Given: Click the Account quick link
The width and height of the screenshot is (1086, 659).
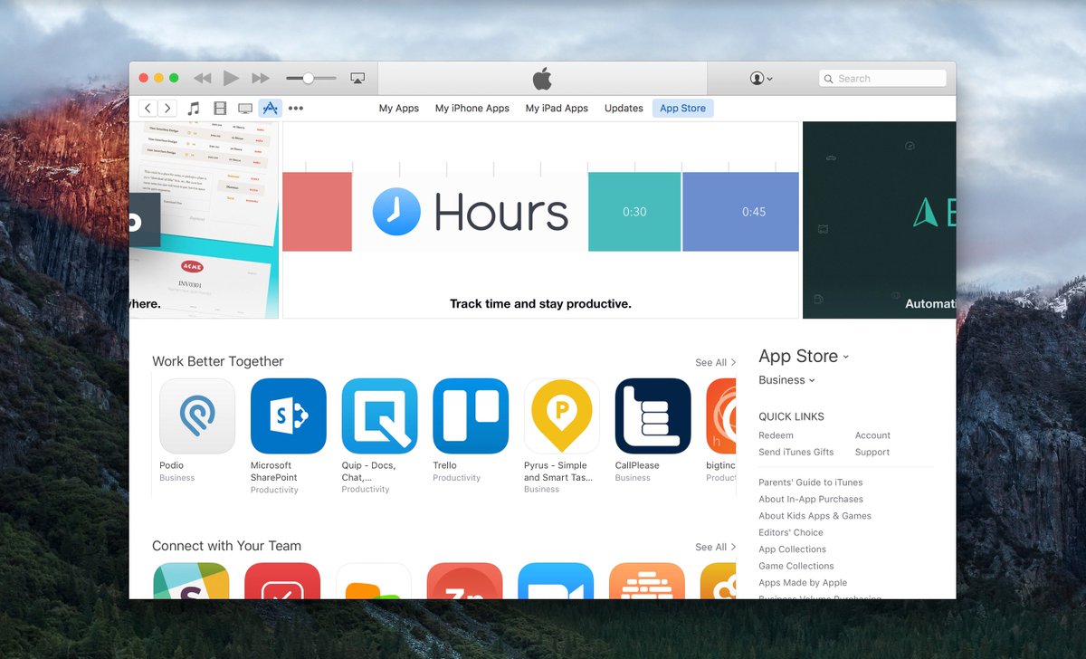Looking at the screenshot, I should [872, 435].
